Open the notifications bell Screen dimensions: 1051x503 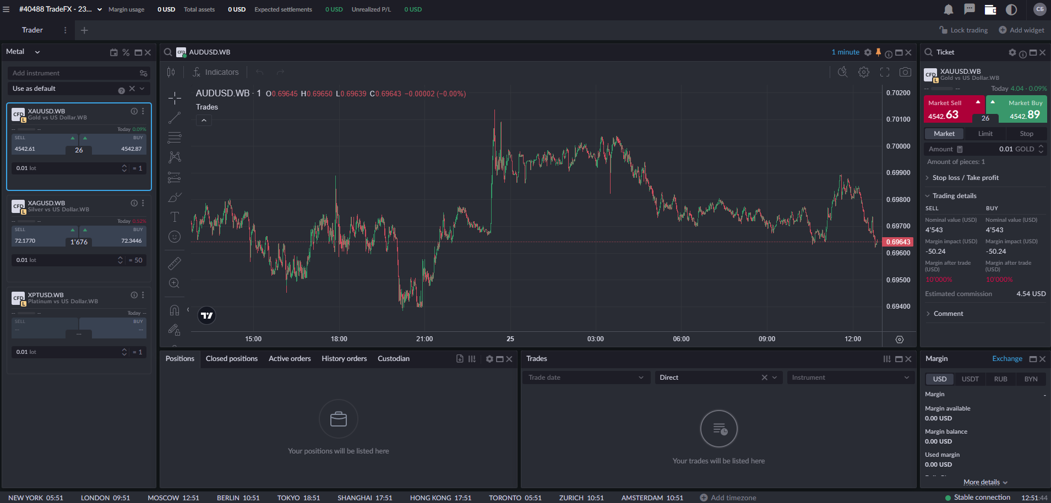(948, 9)
